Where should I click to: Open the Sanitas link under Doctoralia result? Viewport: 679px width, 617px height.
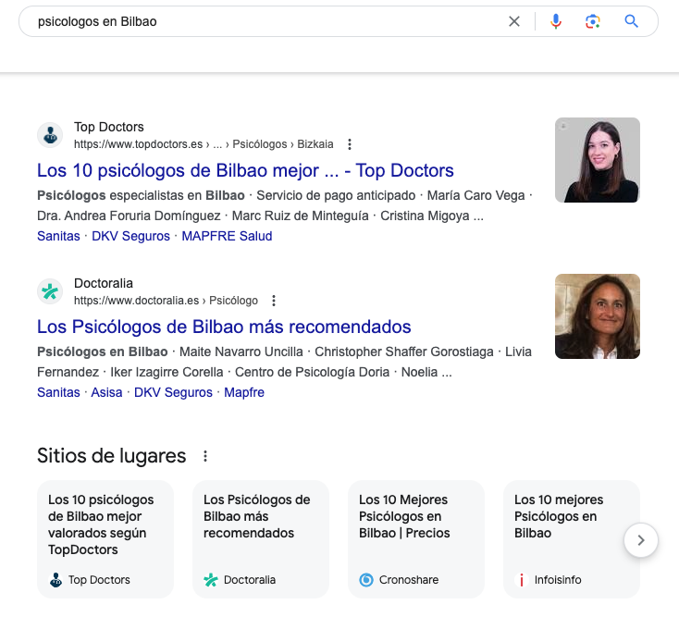tap(58, 392)
